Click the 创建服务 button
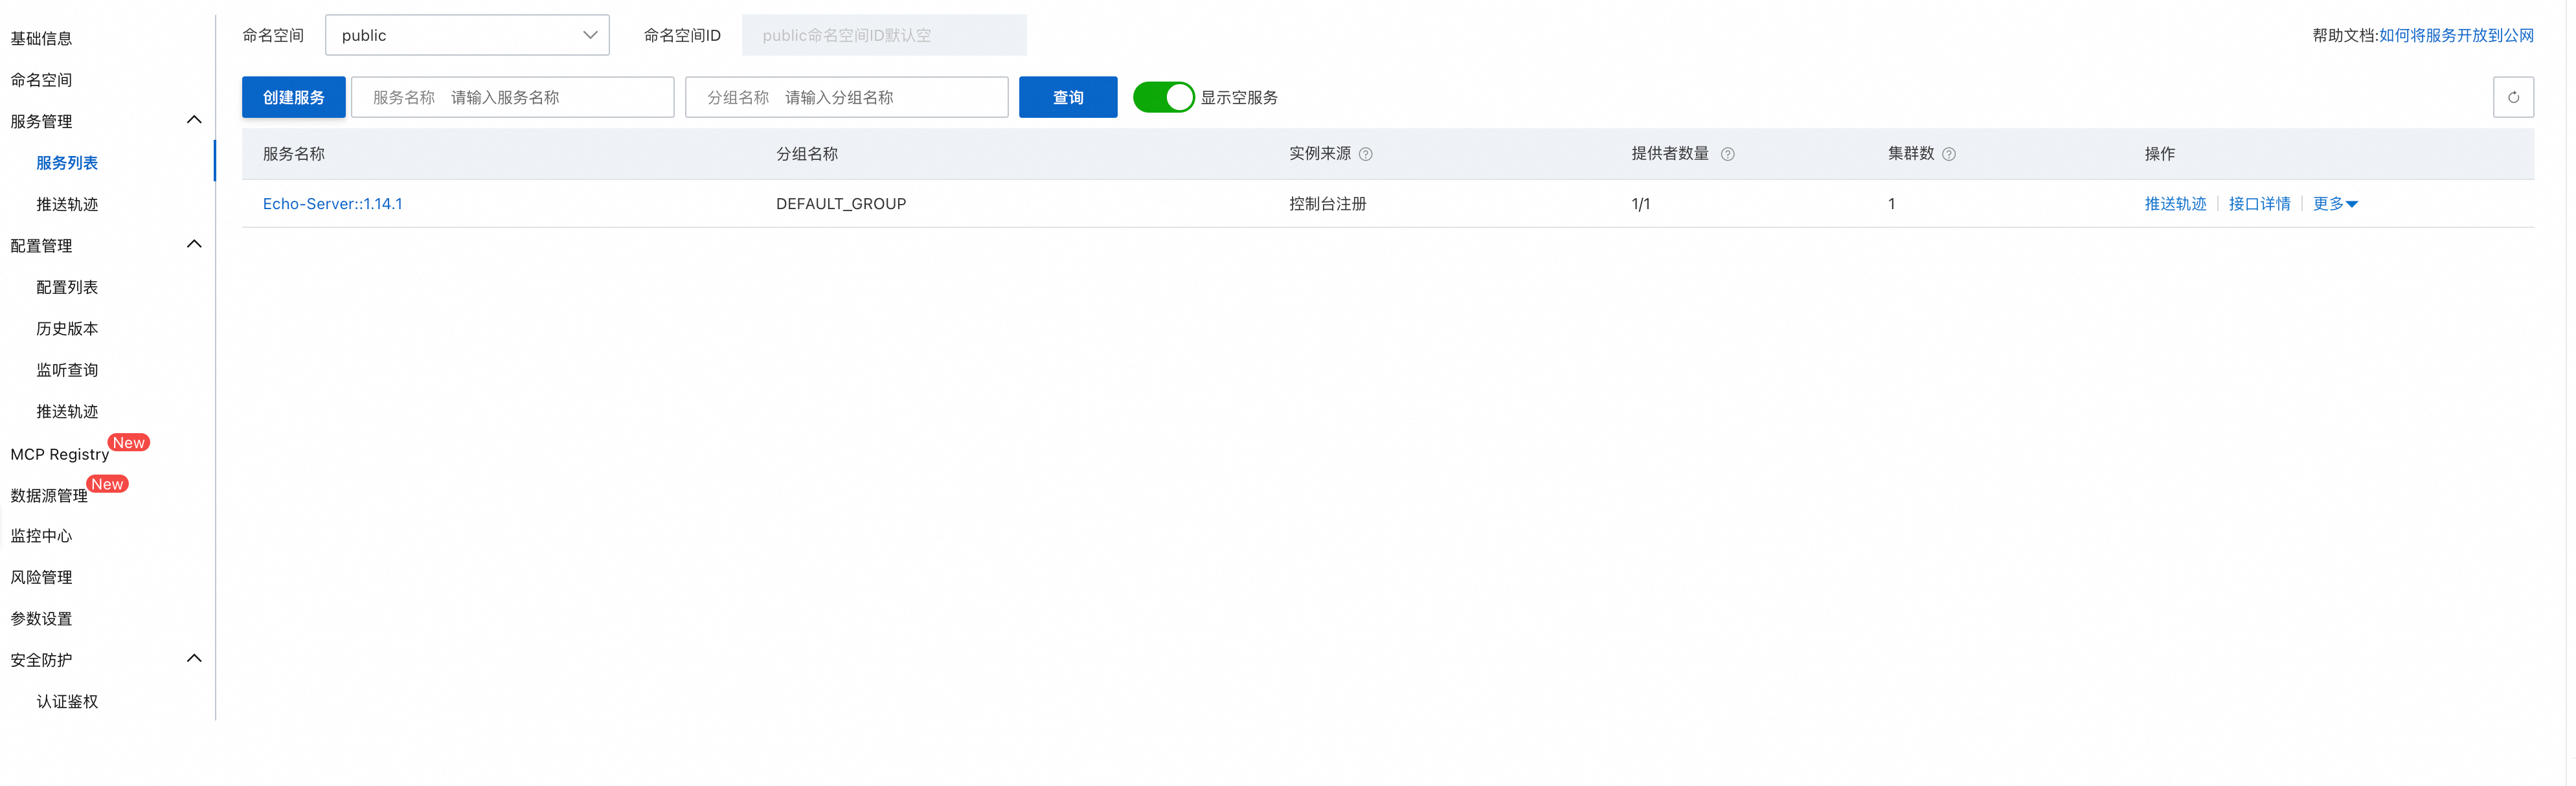 294,97
